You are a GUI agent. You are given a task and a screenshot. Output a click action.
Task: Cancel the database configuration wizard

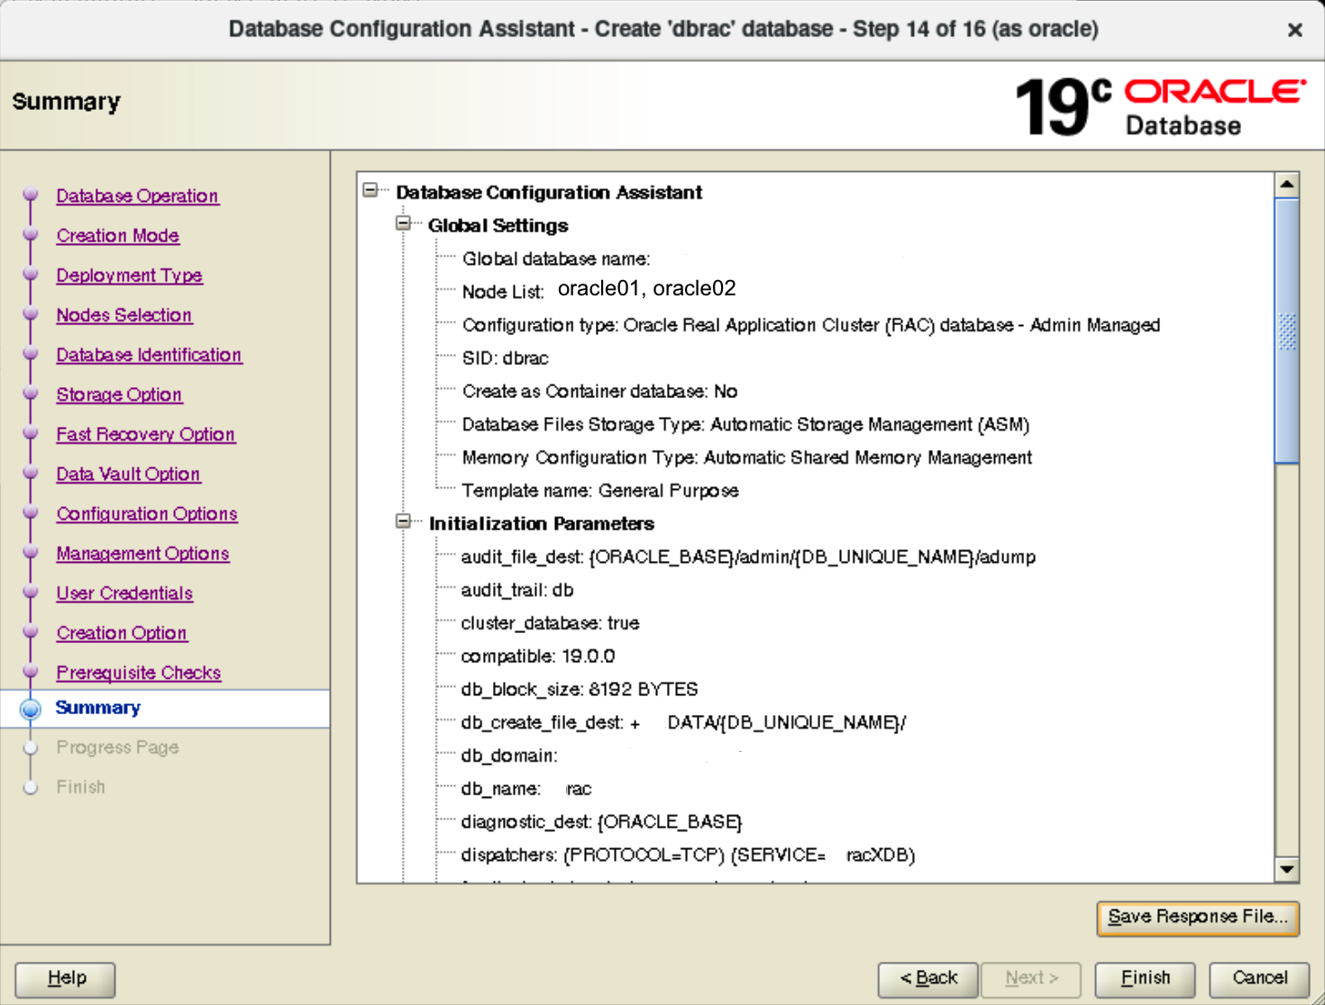[x=1259, y=979]
